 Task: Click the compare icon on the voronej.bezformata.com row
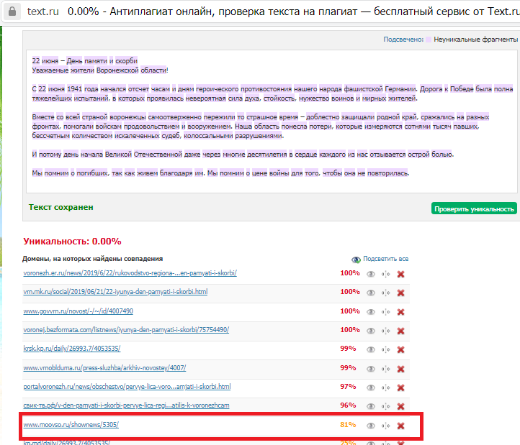[386, 330]
